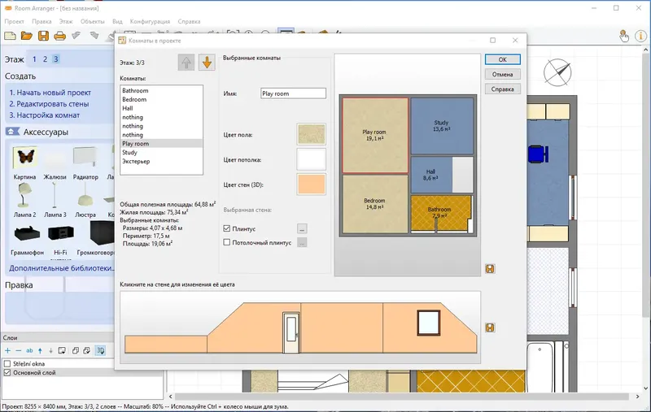Click the orange info icon at top right
Viewport: 651px width, 412px height.
tap(640, 36)
